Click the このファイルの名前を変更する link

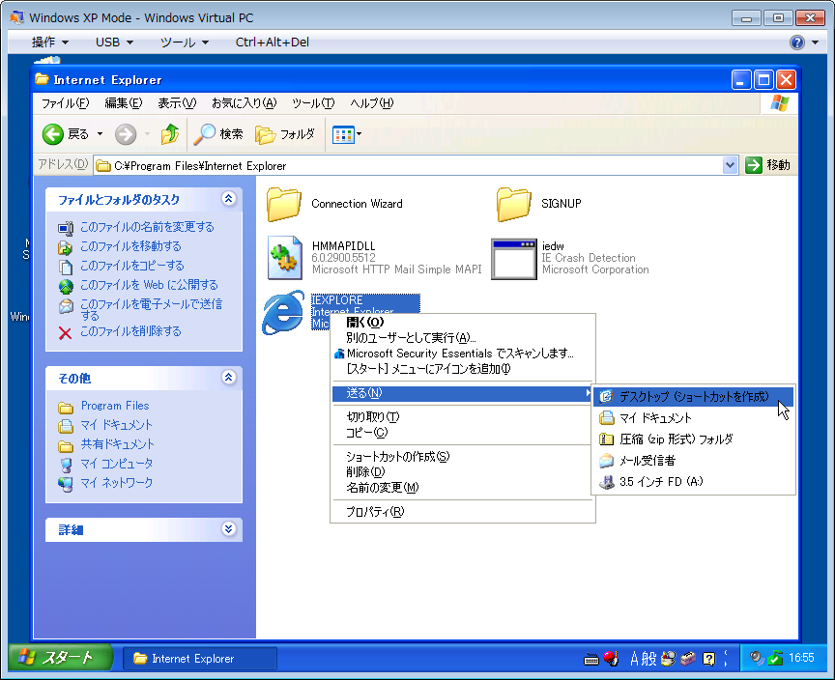point(147,227)
